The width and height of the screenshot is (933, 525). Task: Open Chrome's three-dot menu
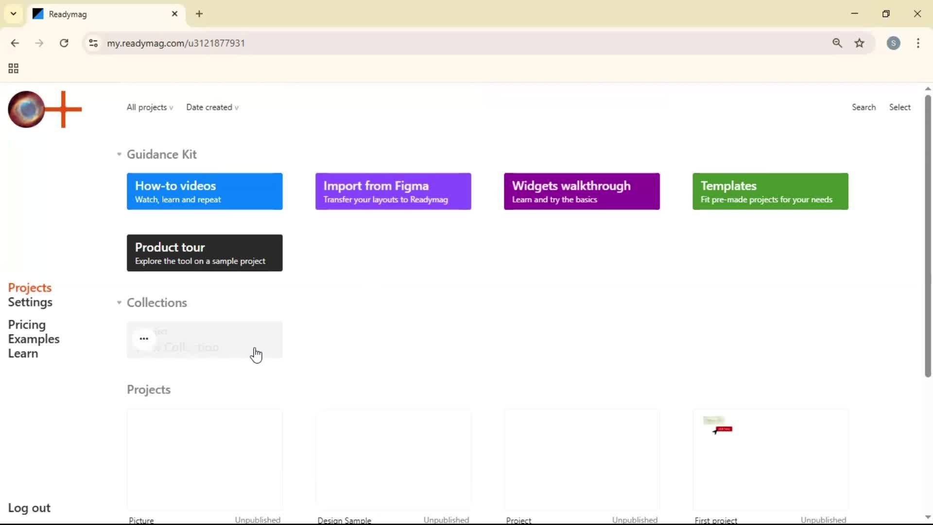pos(918,43)
